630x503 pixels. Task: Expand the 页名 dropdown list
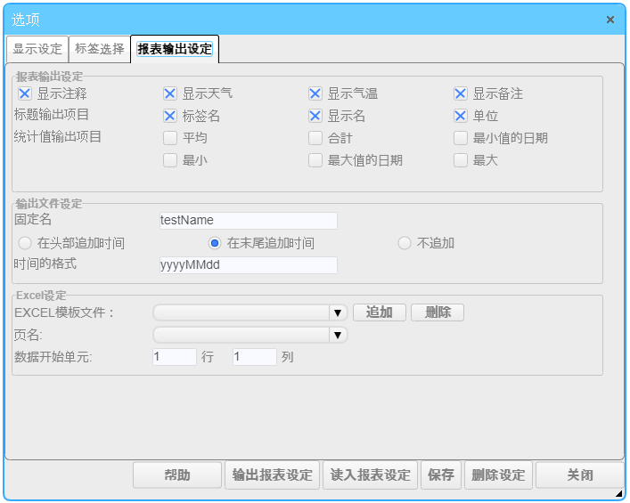tap(338, 335)
